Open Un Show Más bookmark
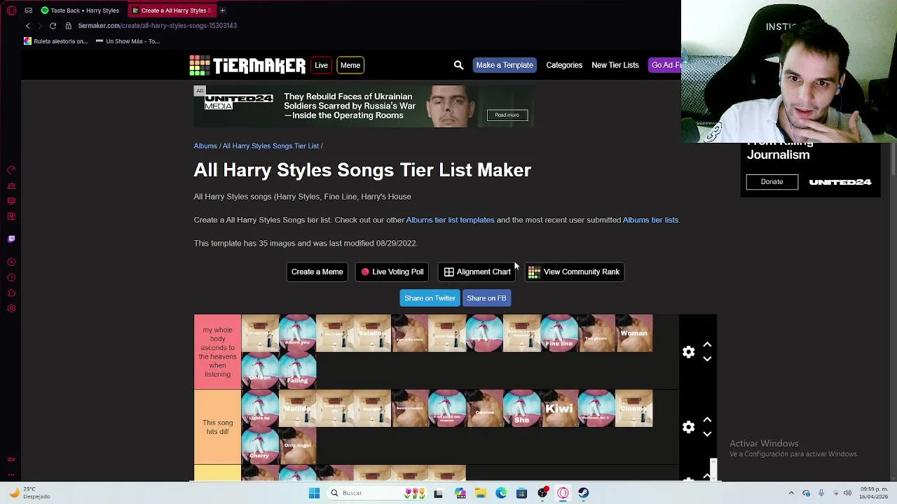Viewport: 897px width, 504px height. [x=128, y=41]
